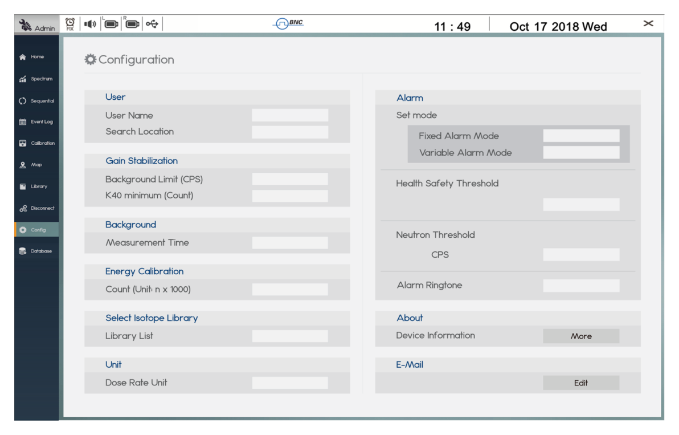Click the right battery indicator icon
The height and width of the screenshot is (435, 679).
tap(132, 24)
